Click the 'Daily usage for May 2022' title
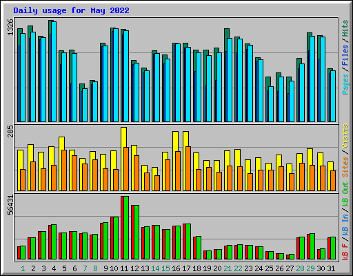 tap(71, 10)
